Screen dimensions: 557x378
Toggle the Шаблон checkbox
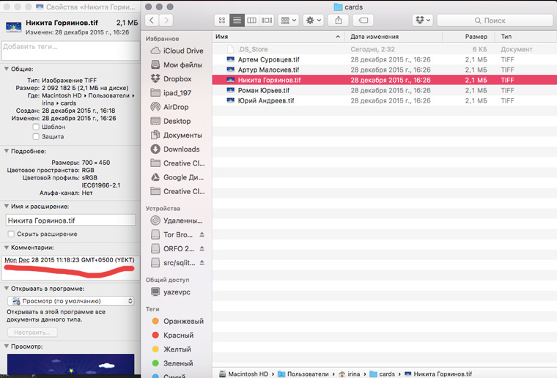(36, 127)
